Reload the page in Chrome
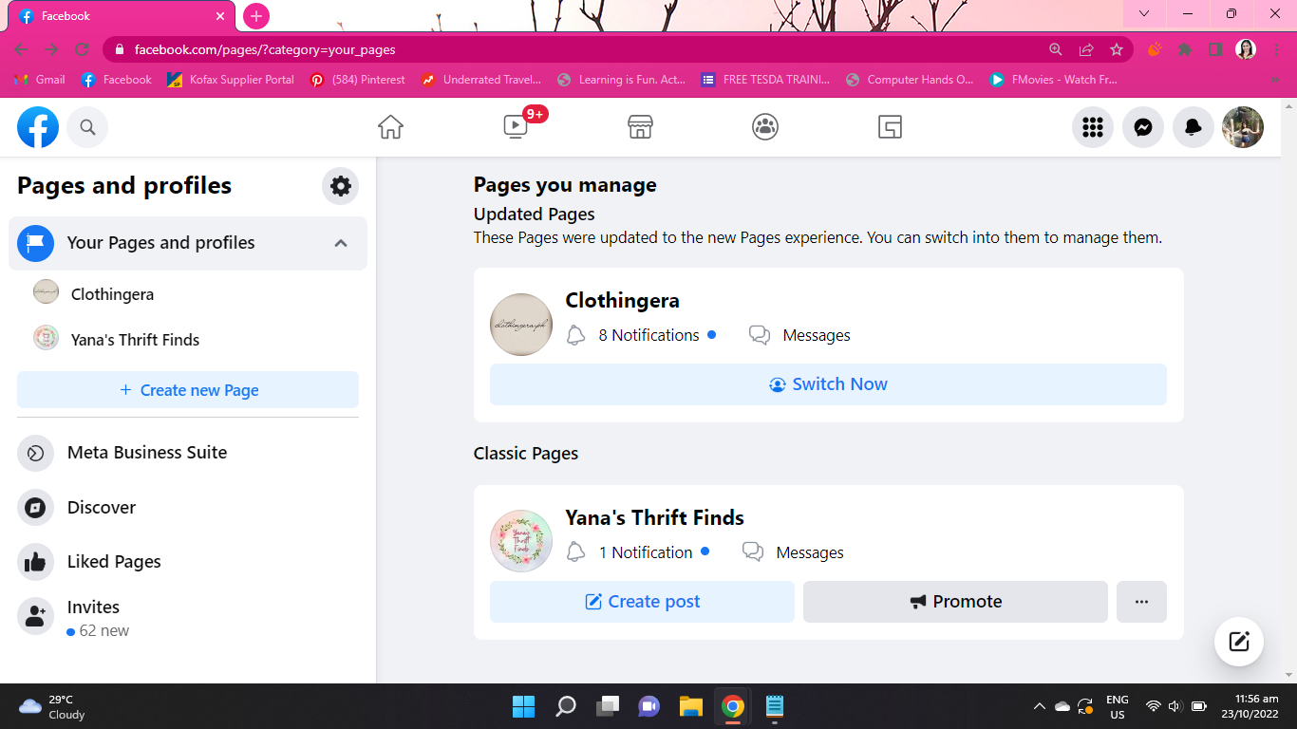This screenshot has height=729, width=1297. click(x=82, y=49)
